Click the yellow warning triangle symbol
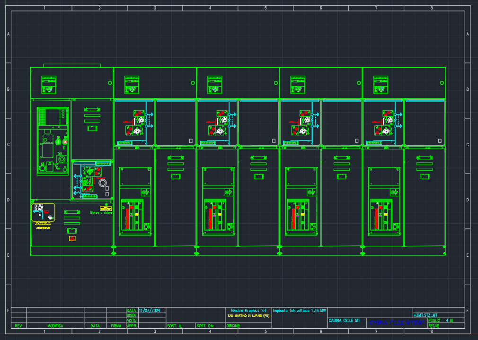This screenshot has width=478, height=340. point(72,238)
